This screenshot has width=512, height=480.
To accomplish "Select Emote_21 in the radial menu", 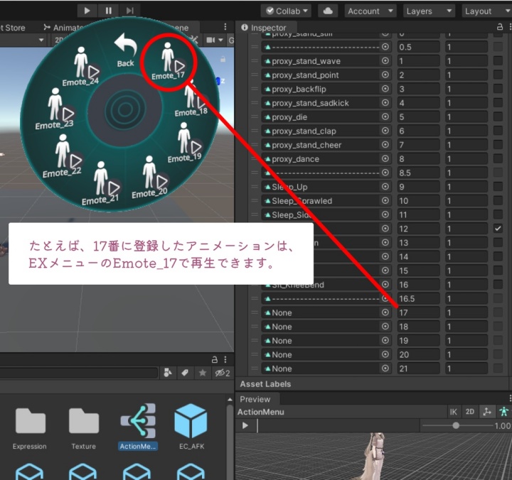I will point(101,183).
